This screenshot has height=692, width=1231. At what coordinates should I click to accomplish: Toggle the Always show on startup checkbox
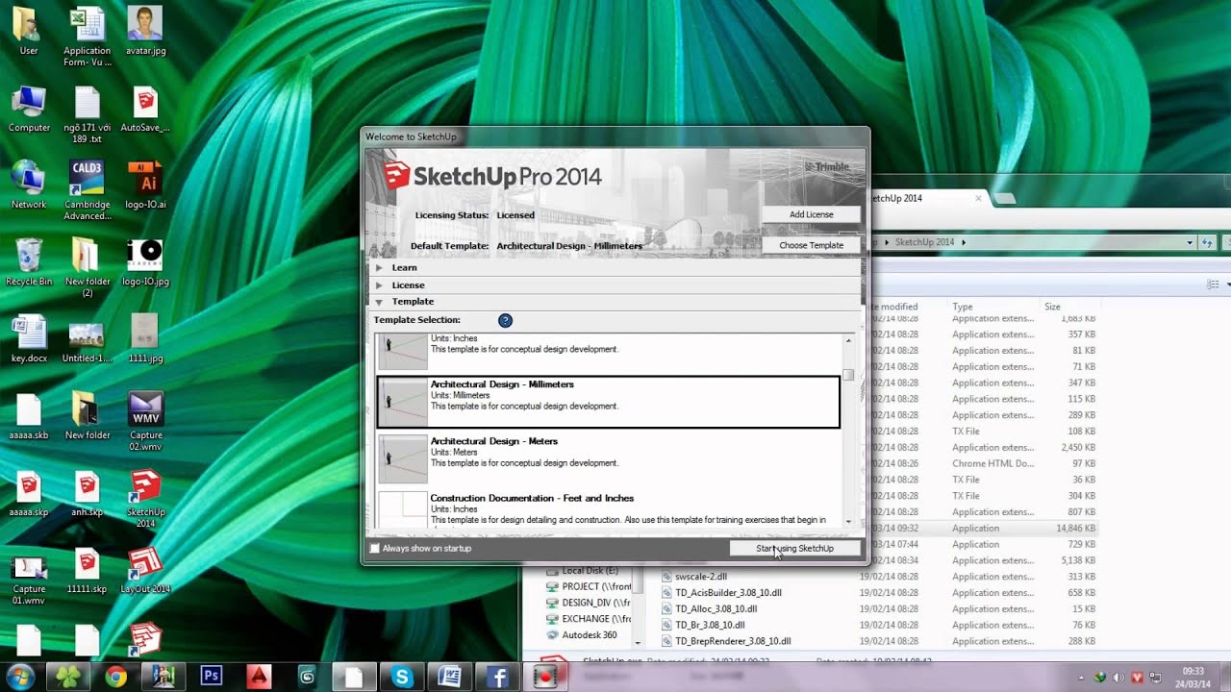click(375, 548)
